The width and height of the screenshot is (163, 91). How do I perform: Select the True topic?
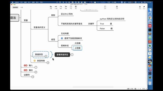click(102, 24)
